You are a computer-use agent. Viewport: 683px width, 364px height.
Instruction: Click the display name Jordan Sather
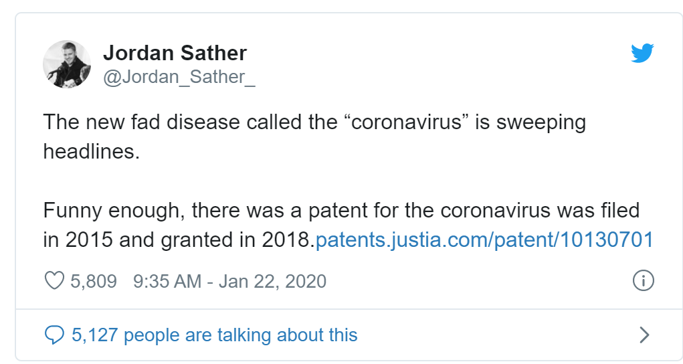(175, 53)
